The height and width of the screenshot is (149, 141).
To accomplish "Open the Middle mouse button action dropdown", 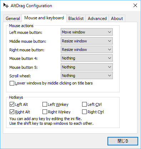I will click(x=87, y=41).
